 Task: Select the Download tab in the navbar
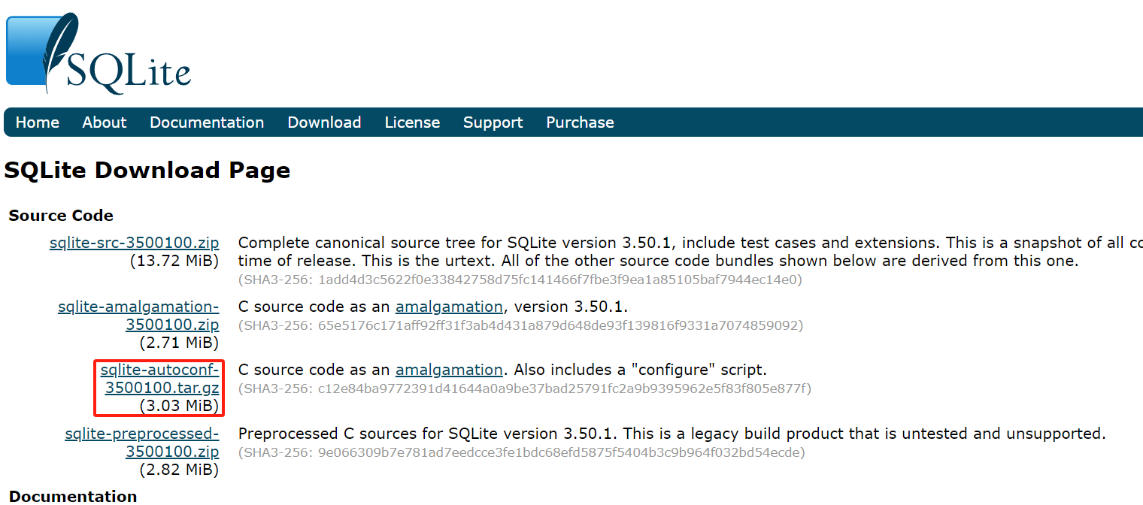click(x=323, y=122)
